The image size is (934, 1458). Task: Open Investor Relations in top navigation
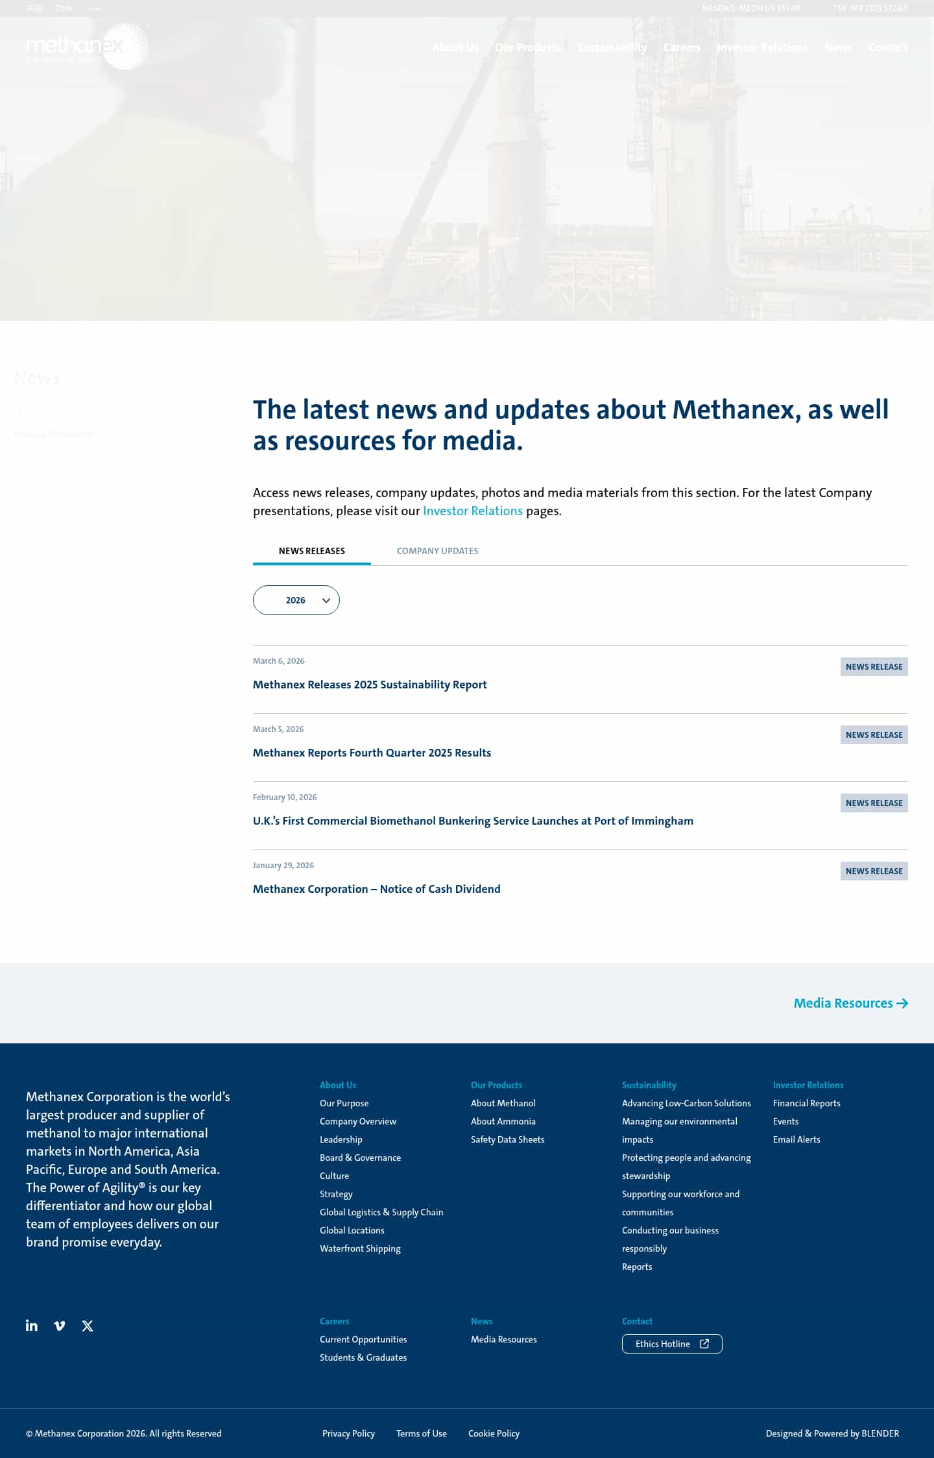coord(763,47)
